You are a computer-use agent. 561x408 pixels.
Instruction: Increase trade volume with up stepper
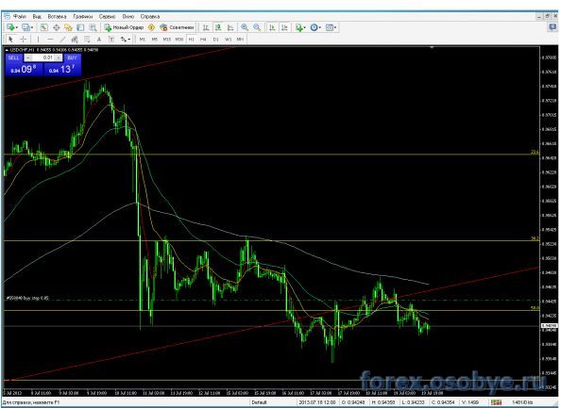pyautogui.click(x=59, y=57)
